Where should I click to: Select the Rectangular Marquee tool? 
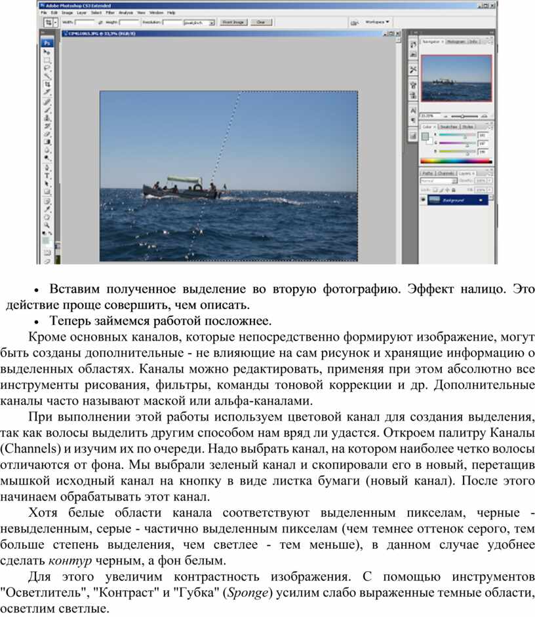point(47,60)
